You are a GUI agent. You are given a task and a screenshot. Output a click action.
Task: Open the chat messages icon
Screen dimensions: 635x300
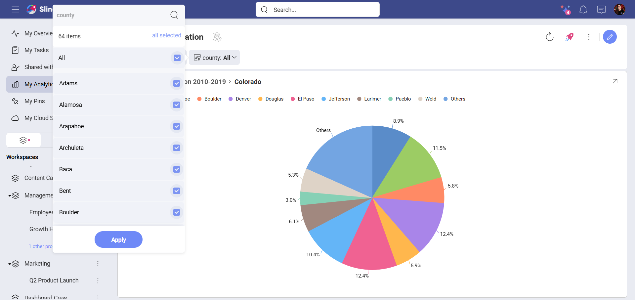click(601, 10)
